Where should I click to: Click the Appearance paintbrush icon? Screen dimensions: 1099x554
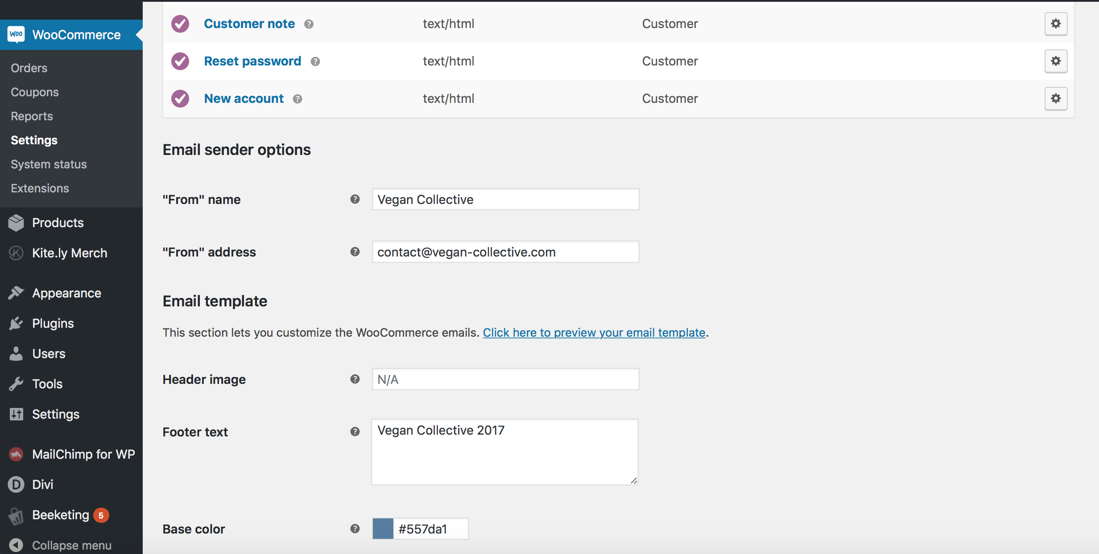click(16, 293)
